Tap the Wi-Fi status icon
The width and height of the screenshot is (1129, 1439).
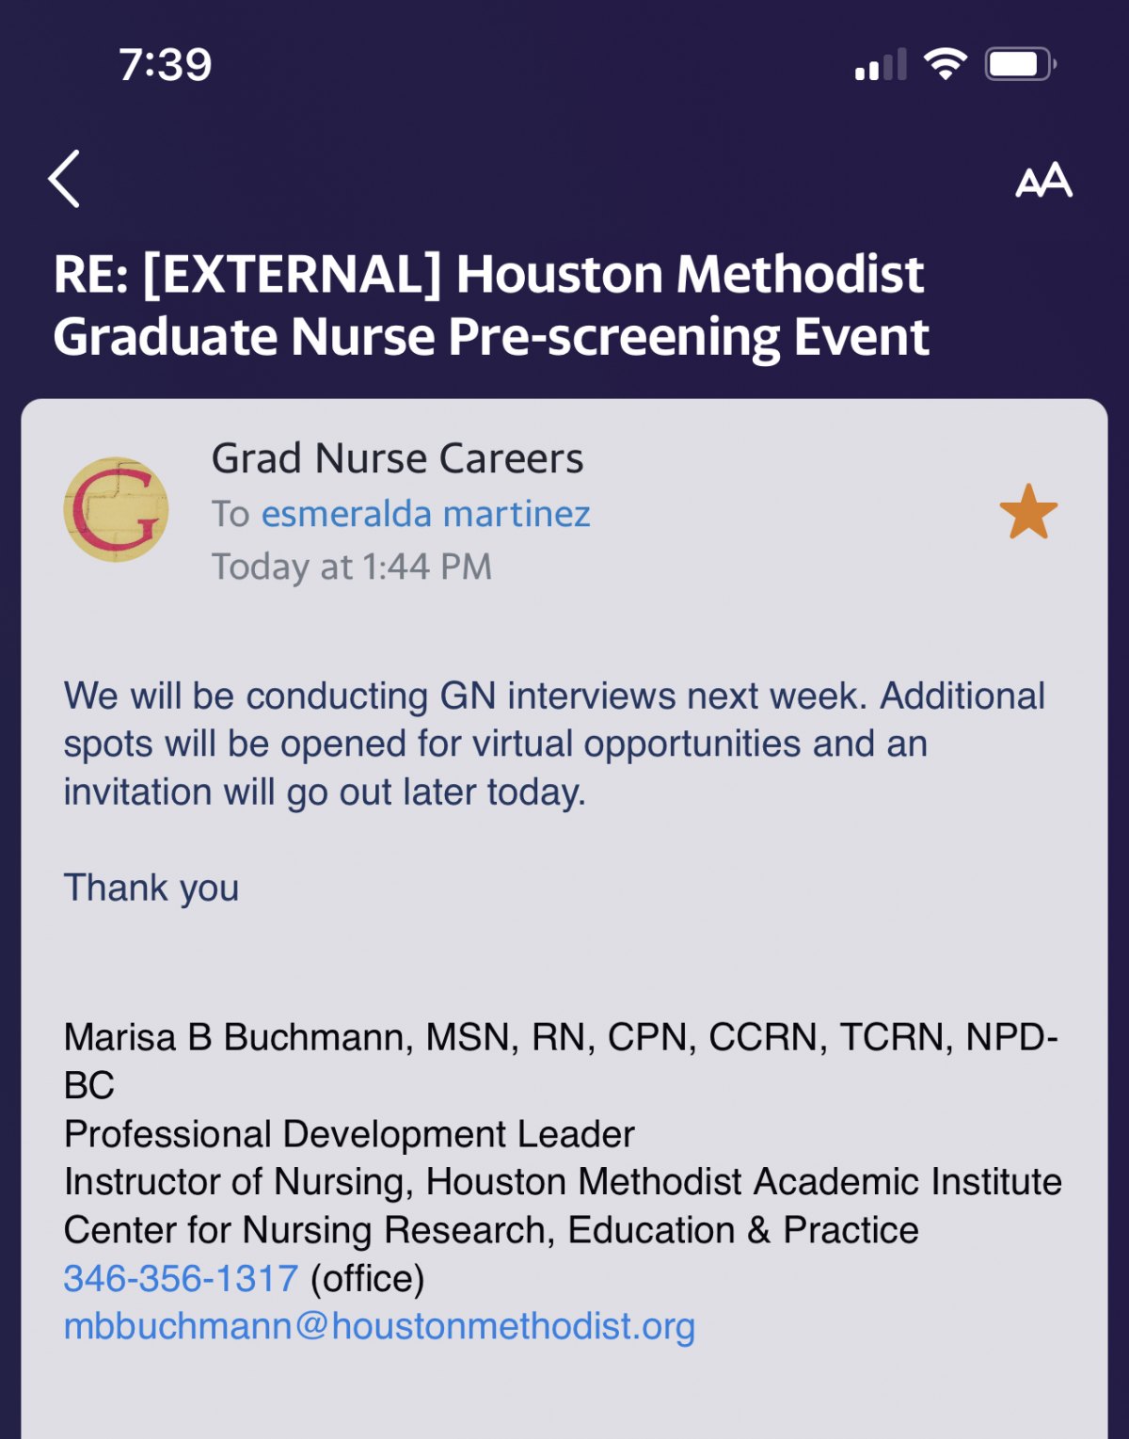(x=945, y=64)
